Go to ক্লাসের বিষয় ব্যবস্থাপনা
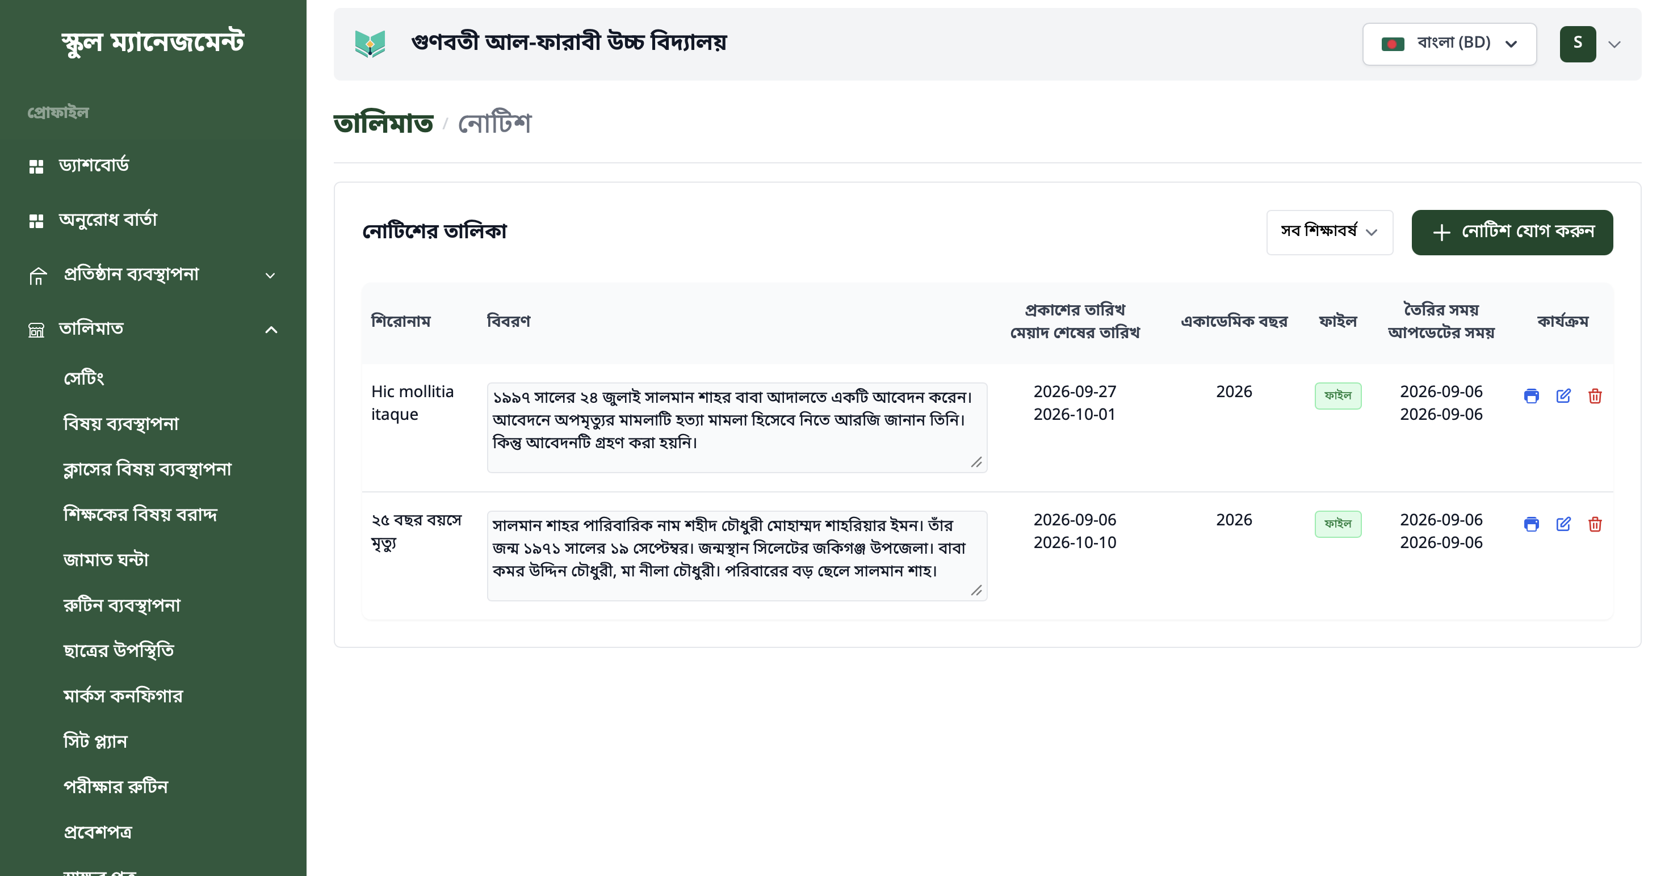This screenshot has width=1669, height=876. [147, 469]
